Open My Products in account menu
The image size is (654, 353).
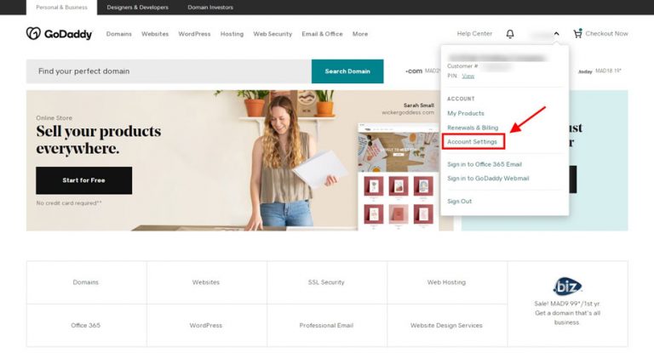coord(466,113)
